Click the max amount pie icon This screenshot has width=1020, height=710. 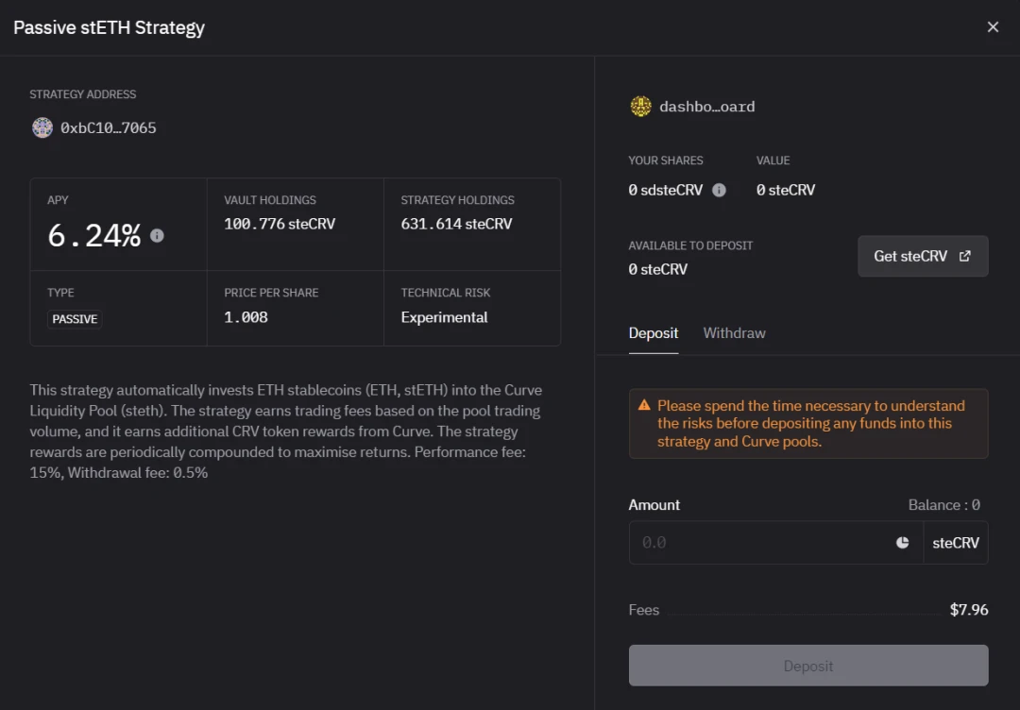(902, 542)
